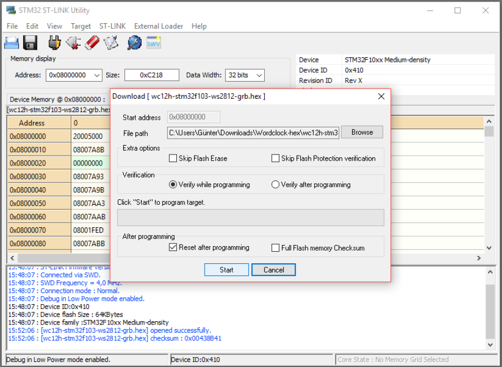Screen dimensions: 502x367
Task: Click the firmware update globe icon
Action: [x=134, y=43]
